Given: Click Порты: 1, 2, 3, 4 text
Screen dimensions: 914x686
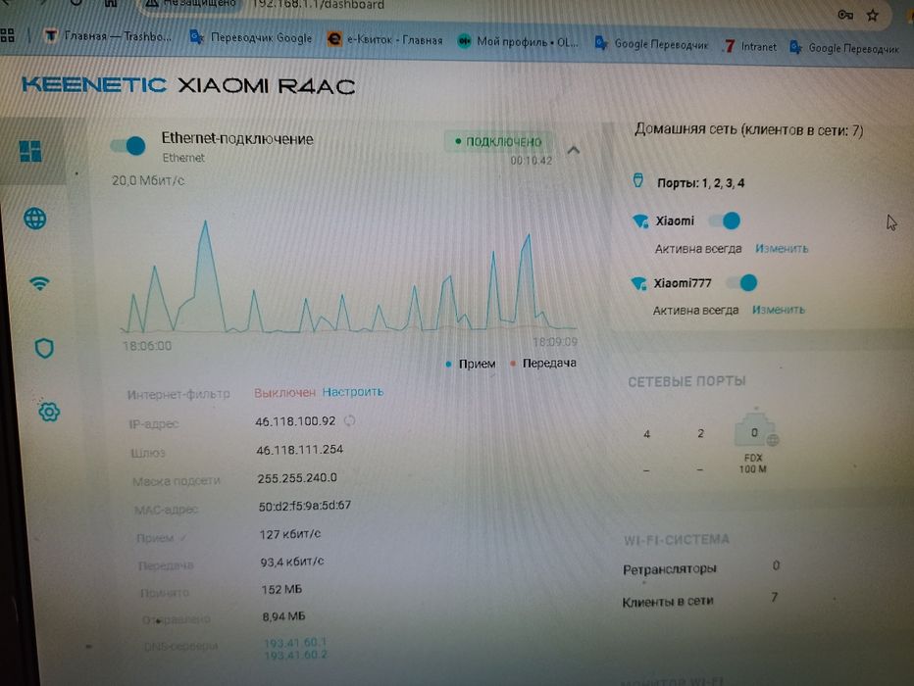Looking at the screenshot, I should click(700, 183).
